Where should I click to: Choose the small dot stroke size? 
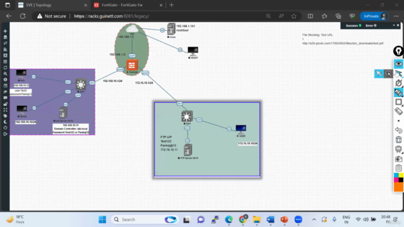[398, 120]
